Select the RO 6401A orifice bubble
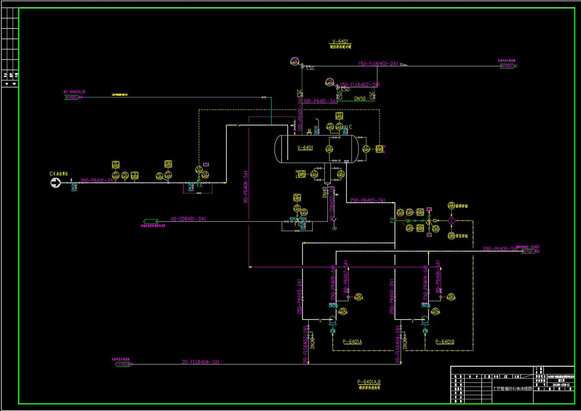This screenshot has height=411, width=581. coord(358,297)
